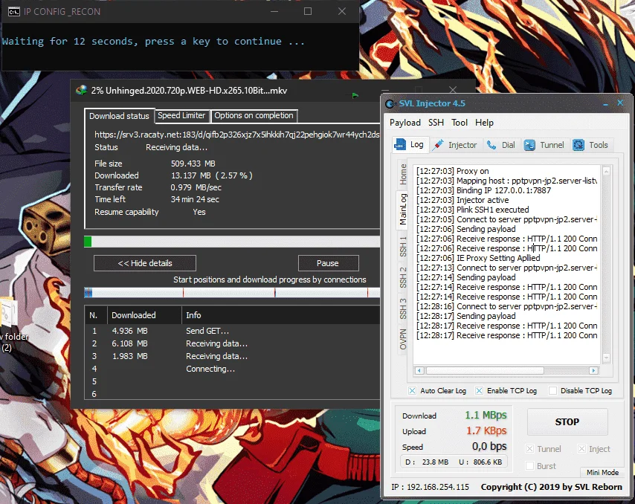Click the Hide details button
This screenshot has width=635, height=504.
pos(145,263)
